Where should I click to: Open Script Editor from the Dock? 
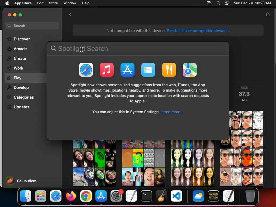(229, 196)
